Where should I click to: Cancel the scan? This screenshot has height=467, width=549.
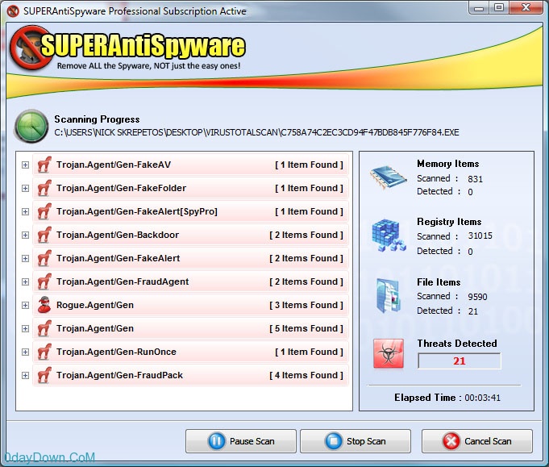click(x=477, y=441)
